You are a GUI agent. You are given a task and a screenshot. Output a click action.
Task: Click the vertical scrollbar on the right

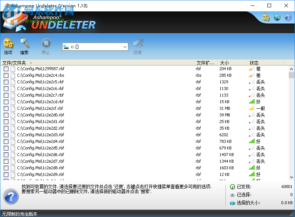pyautogui.click(x=292, y=121)
